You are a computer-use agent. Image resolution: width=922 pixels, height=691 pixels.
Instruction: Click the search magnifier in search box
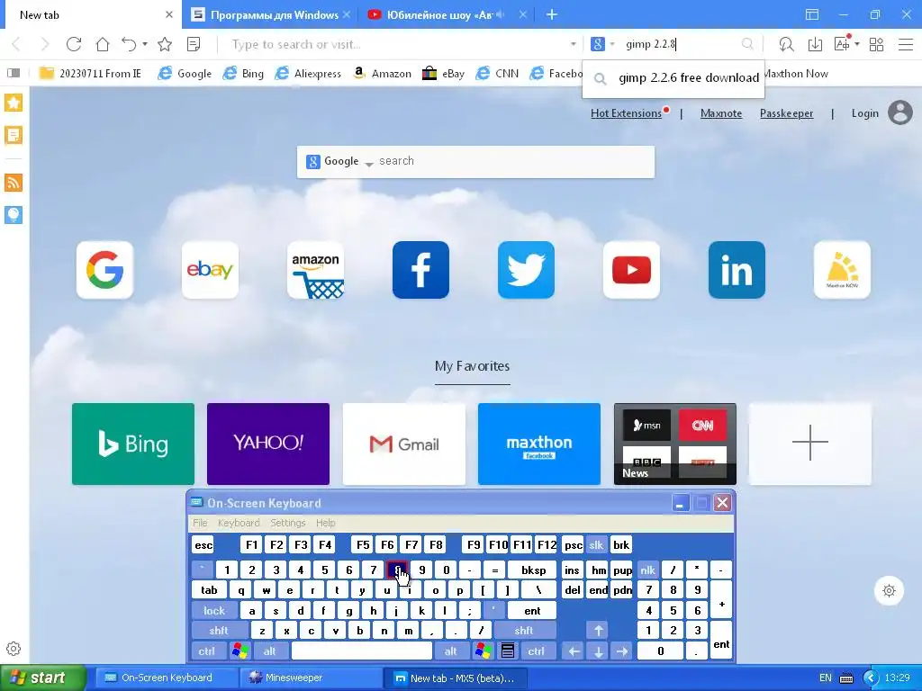point(747,44)
